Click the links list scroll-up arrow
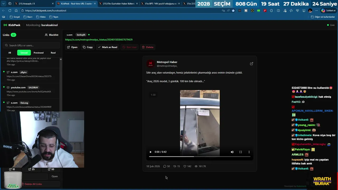The image size is (338, 190). click(x=61, y=59)
